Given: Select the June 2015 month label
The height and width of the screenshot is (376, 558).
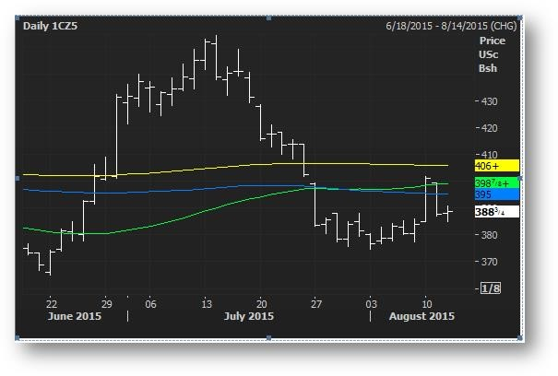Looking at the screenshot, I should (75, 316).
